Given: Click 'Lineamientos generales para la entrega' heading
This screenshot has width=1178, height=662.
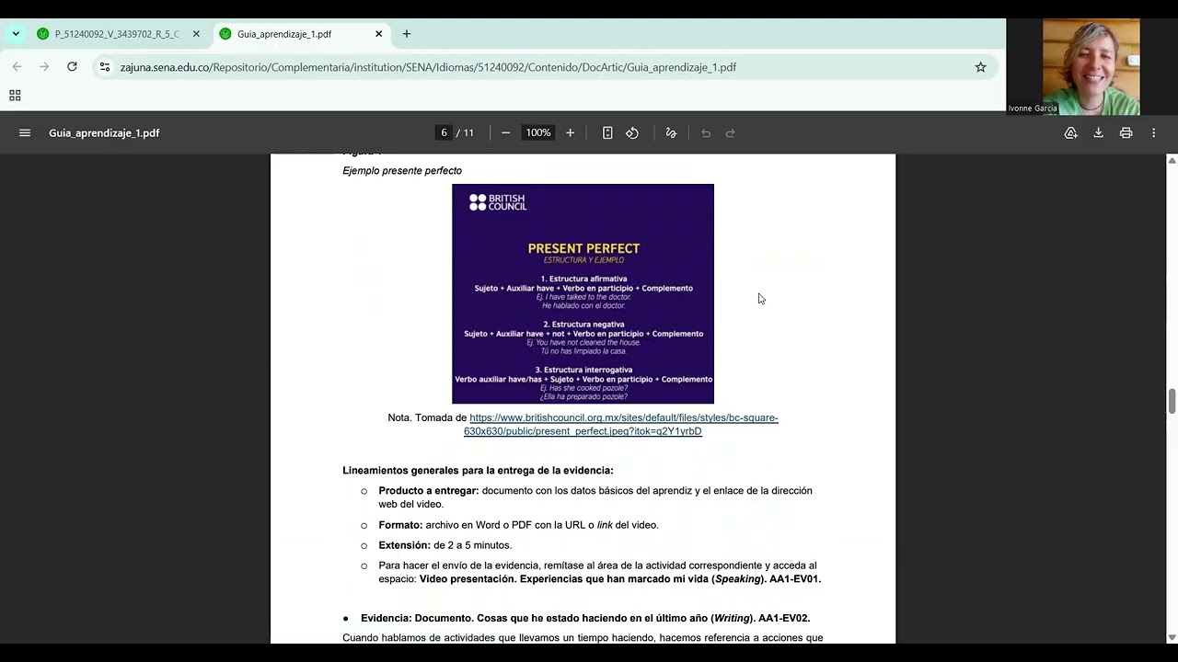Looking at the screenshot, I should point(478,471).
